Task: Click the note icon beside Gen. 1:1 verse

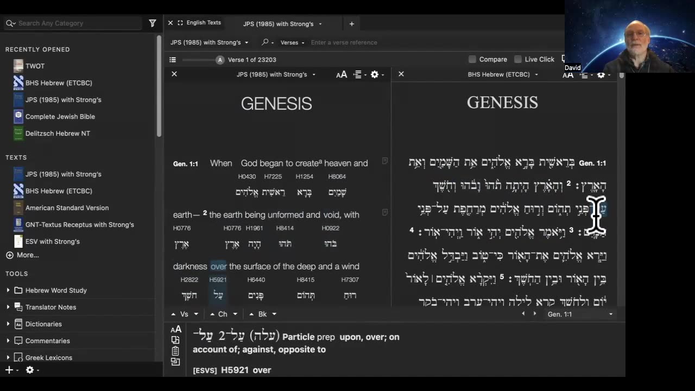Action: [384, 161]
